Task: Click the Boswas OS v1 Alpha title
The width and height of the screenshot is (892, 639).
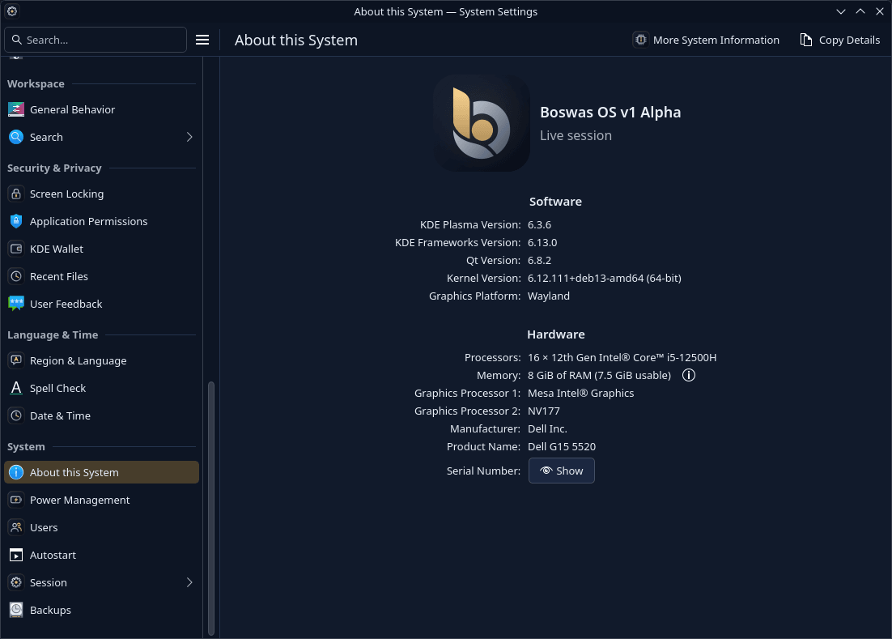Action: point(610,112)
